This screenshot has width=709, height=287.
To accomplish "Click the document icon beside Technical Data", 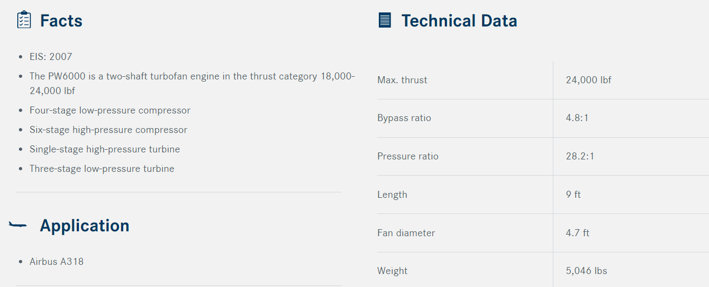I will [x=385, y=21].
